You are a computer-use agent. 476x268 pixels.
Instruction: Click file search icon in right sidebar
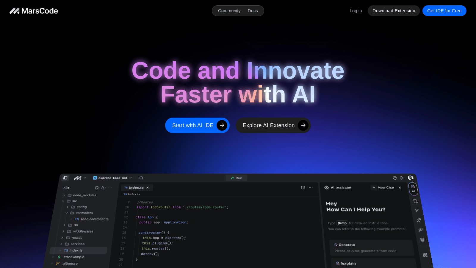[416, 201]
